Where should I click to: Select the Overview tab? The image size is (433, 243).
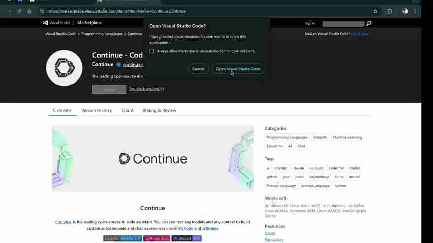pos(62,110)
